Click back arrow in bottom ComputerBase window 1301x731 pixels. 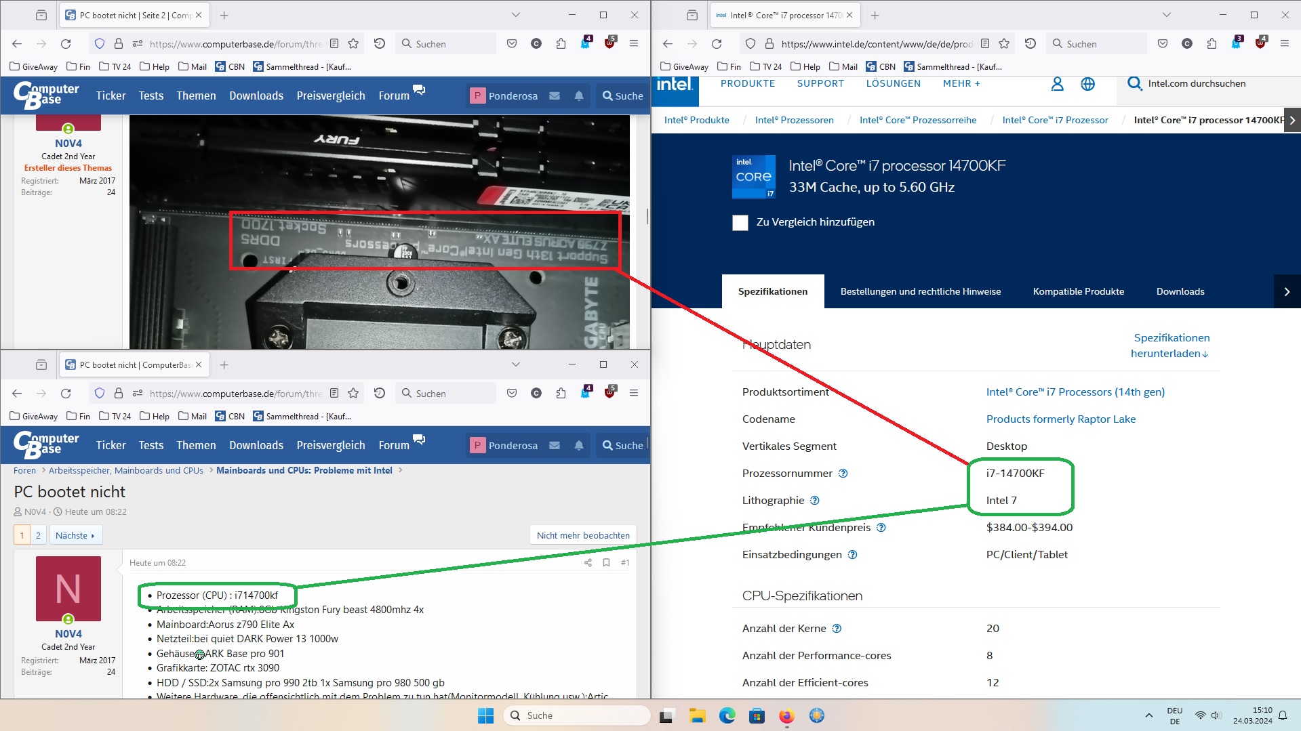(x=17, y=394)
